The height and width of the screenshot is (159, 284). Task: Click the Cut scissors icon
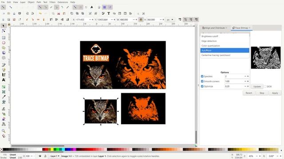click(59, 14)
